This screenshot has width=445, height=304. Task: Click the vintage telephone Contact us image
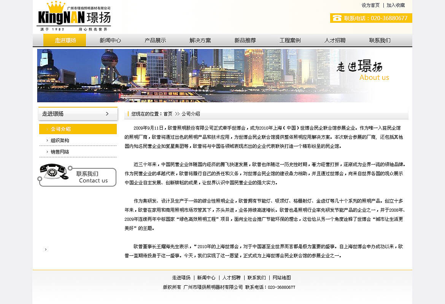[77, 175]
